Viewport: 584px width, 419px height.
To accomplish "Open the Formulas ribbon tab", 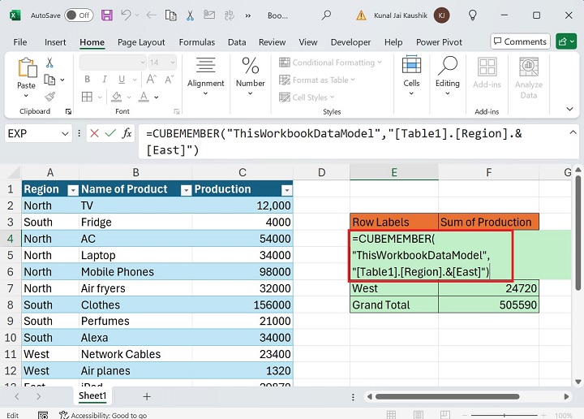I will pos(196,42).
